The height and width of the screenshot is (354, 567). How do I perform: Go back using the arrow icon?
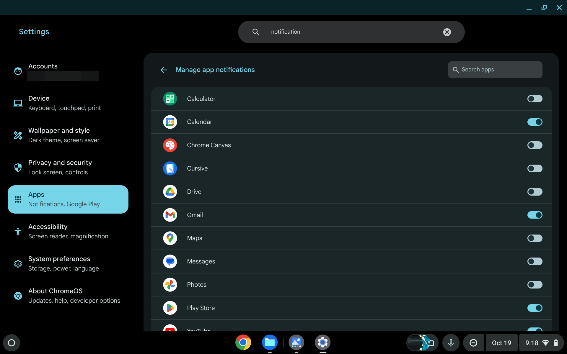click(x=164, y=70)
